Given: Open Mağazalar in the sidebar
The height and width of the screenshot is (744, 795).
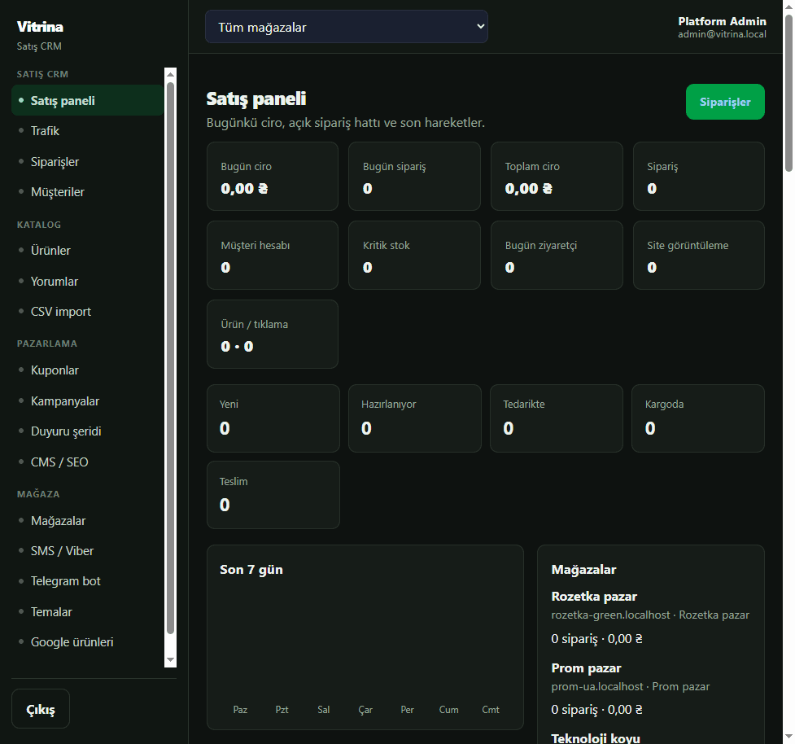Looking at the screenshot, I should click(87, 521).
